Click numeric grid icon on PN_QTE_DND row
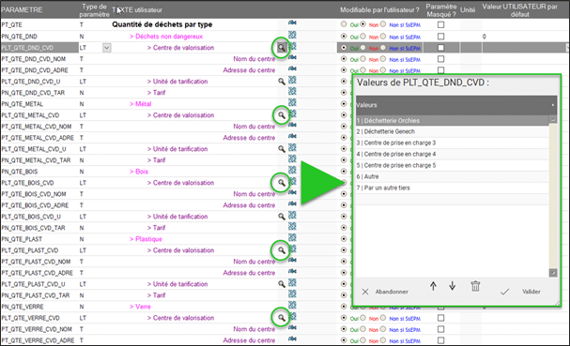Image resolution: width=570 pixels, height=346 pixels. (292, 35)
